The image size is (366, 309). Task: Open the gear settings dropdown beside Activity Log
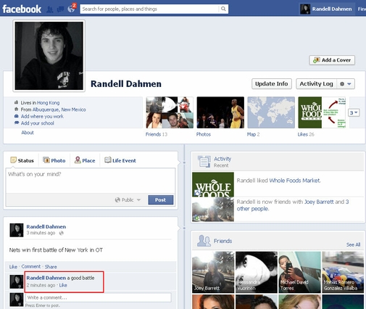[346, 84]
